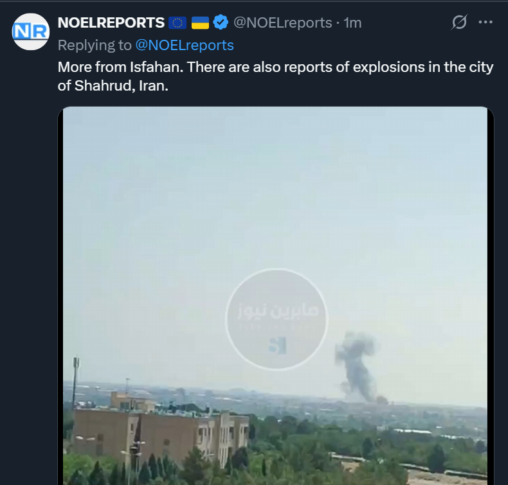Screen dimensions: 508x485
Task: Click the tan building in the video
Action: (160, 430)
